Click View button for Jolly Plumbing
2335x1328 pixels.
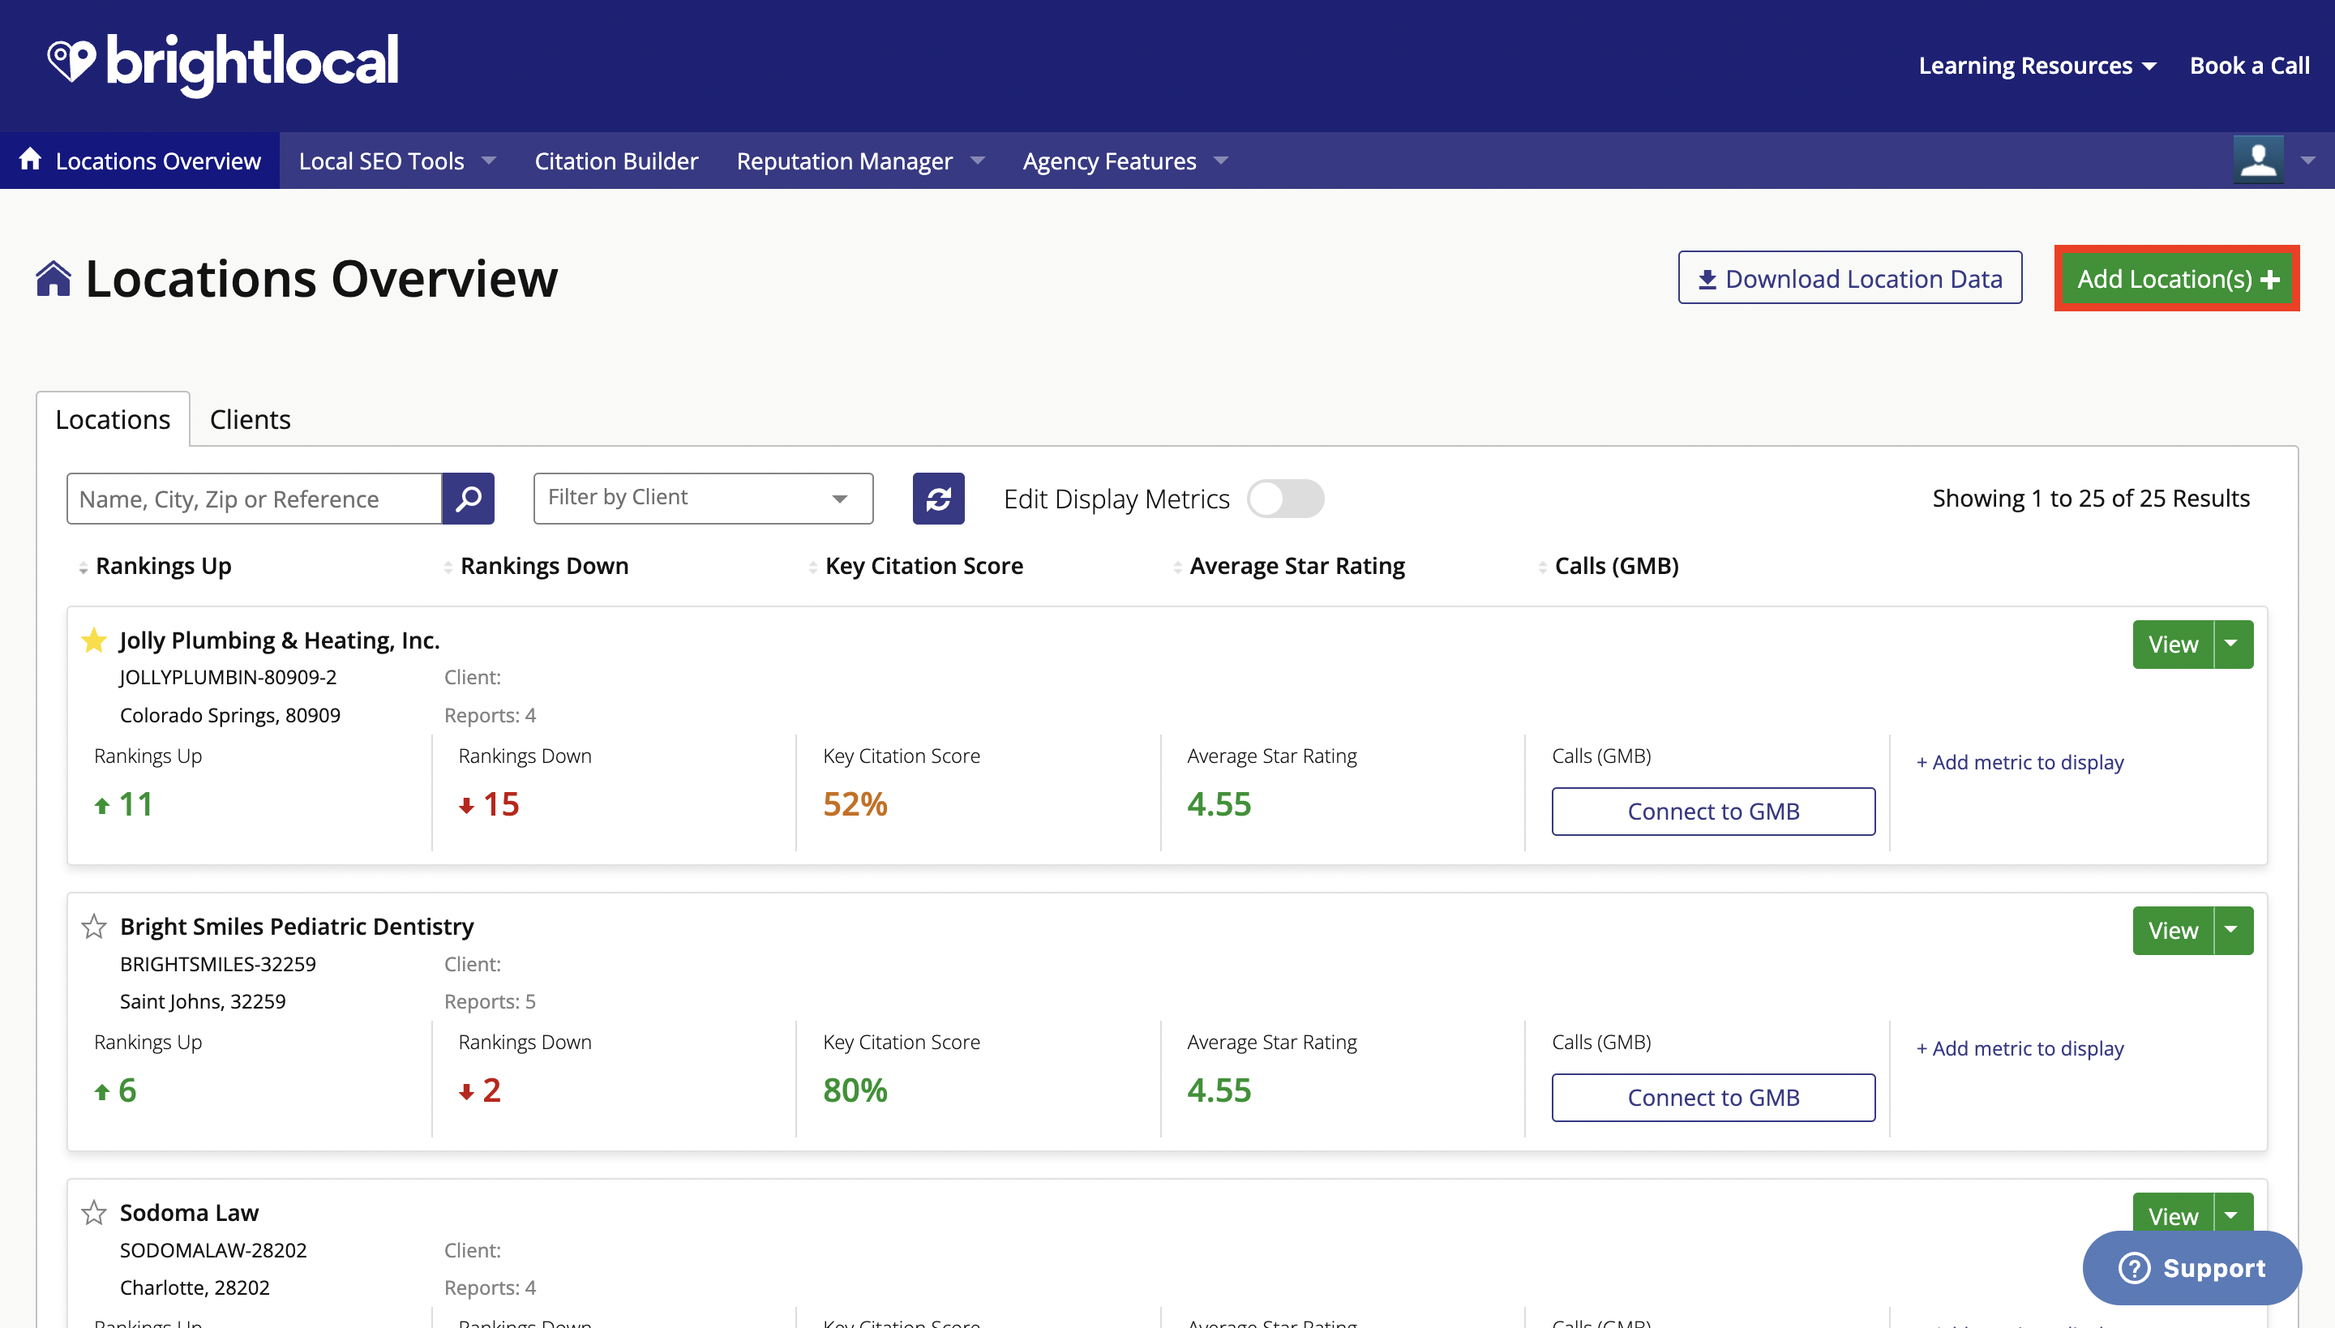(2173, 644)
